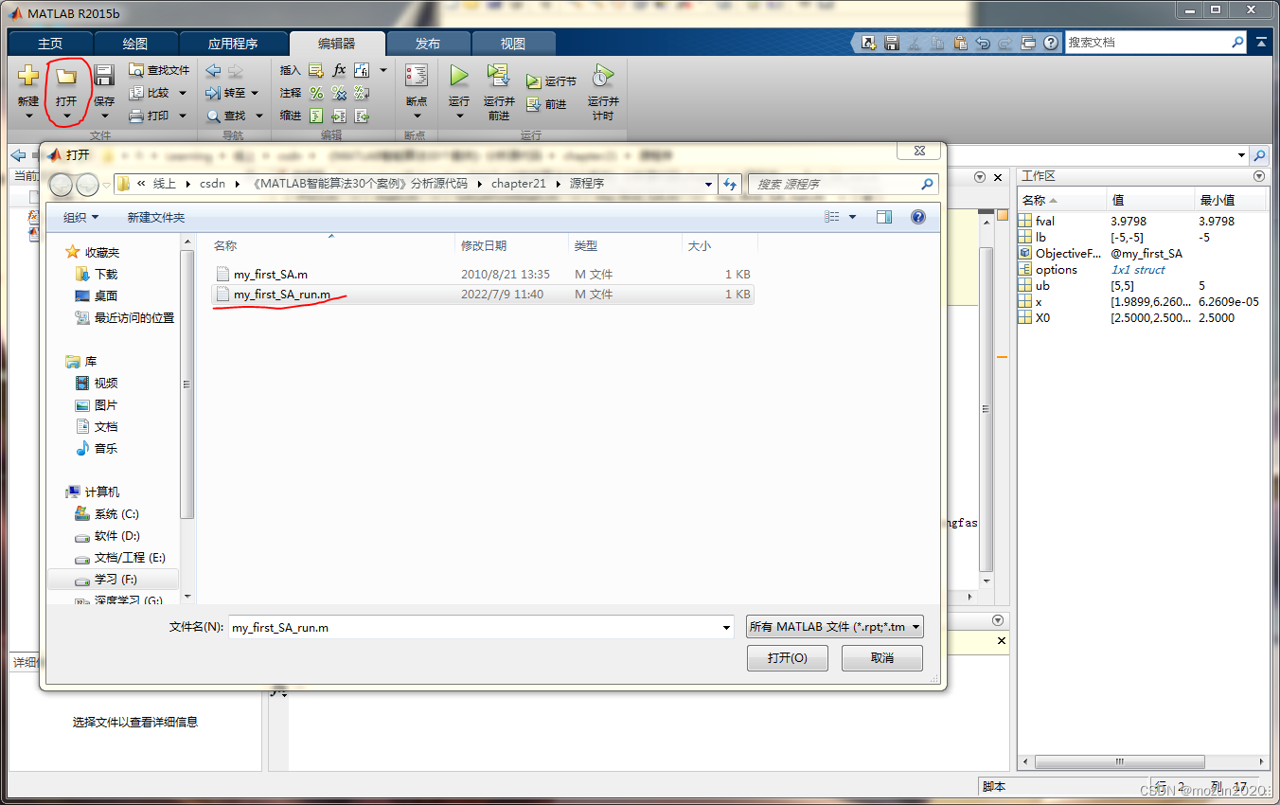Insert a section break icon
Screen dimensions: 1280x805
tap(316, 70)
